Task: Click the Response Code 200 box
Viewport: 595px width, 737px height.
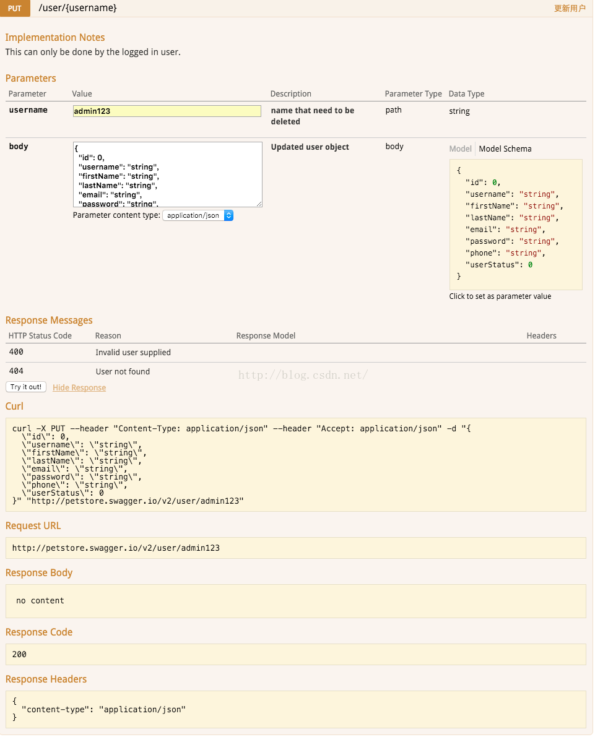Action: (x=296, y=654)
